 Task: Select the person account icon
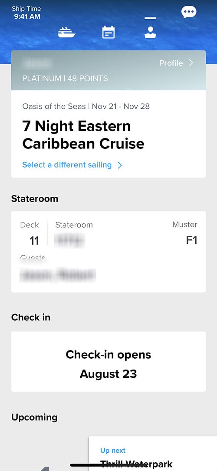(150, 33)
